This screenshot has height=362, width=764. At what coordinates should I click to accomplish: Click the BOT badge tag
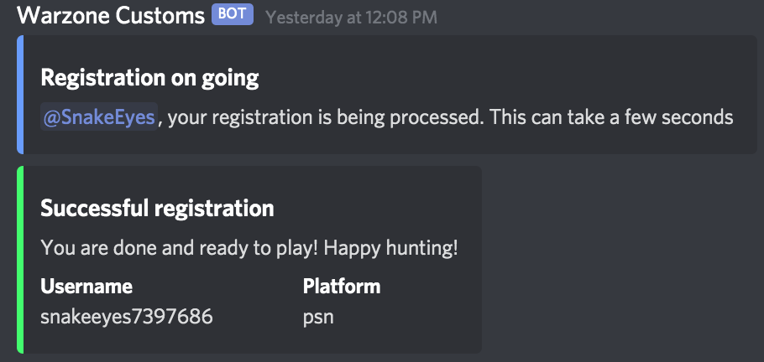coord(233,15)
